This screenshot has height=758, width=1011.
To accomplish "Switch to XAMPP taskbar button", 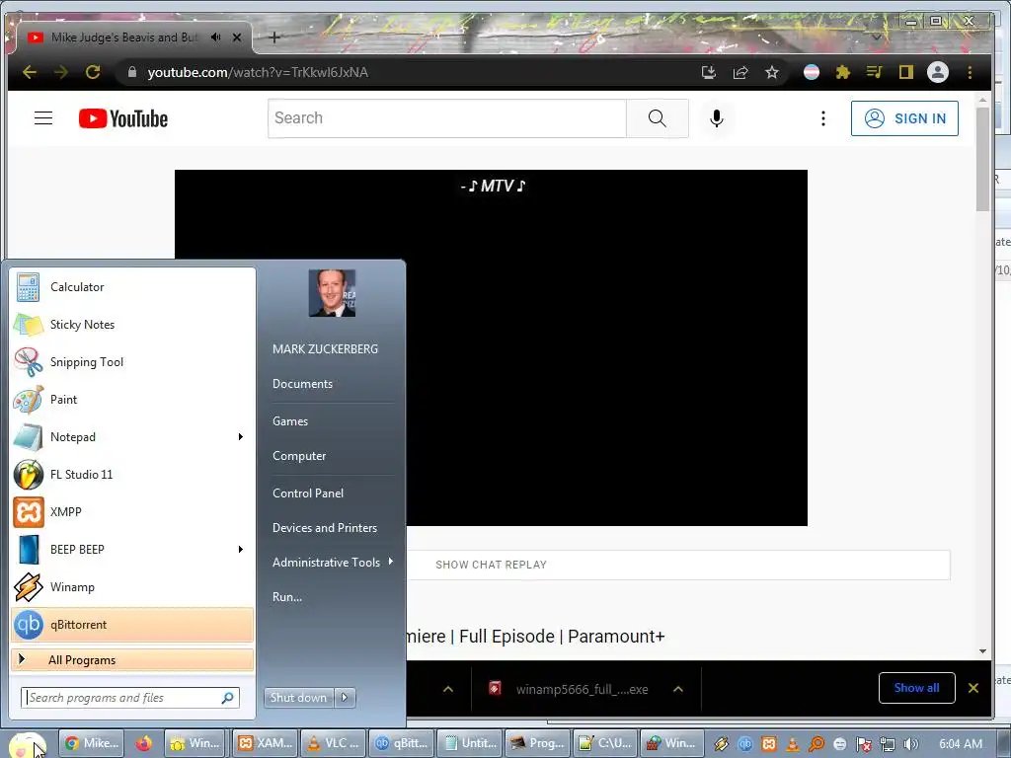I will pyautogui.click(x=267, y=743).
